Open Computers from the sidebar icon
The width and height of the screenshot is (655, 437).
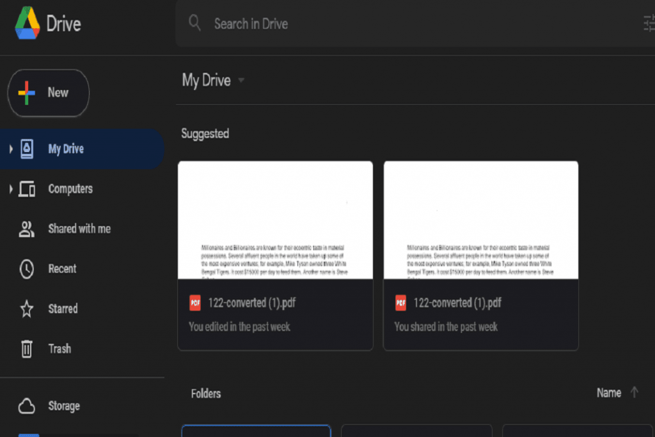click(26, 188)
